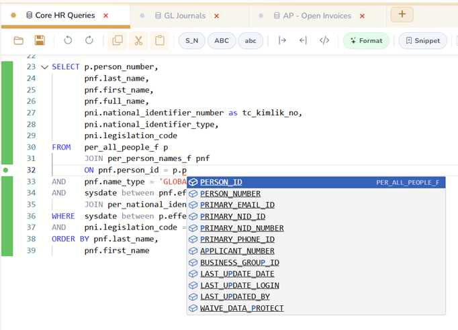
Task: Collapse the SELECT block at line 23
Action: pos(45,67)
